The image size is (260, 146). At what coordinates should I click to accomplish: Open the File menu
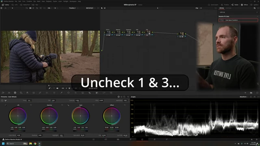point(16,1)
